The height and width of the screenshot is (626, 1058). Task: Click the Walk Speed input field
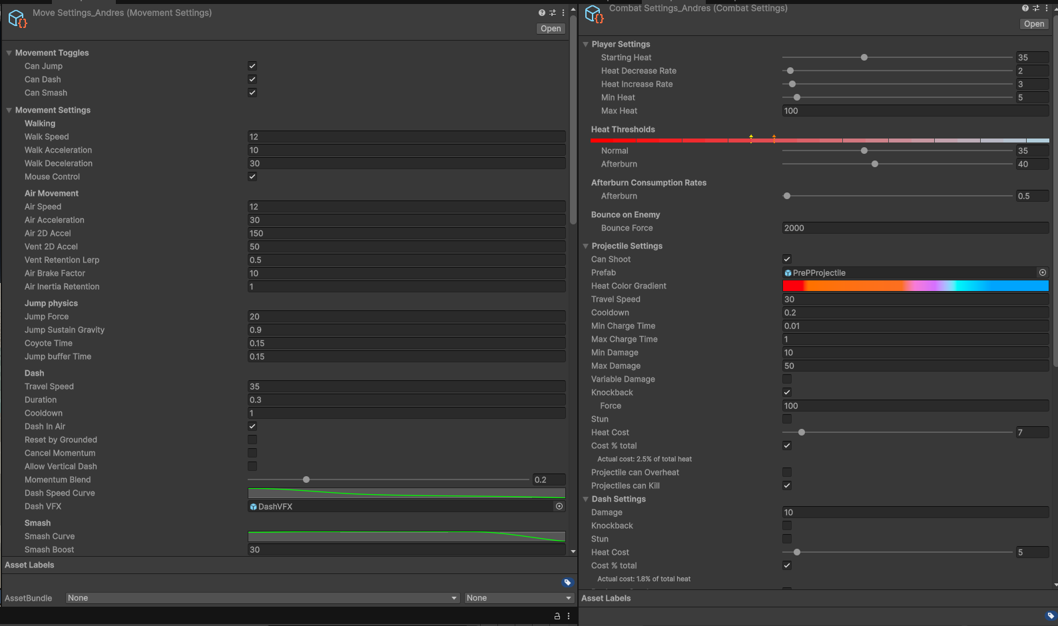pyautogui.click(x=406, y=137)
